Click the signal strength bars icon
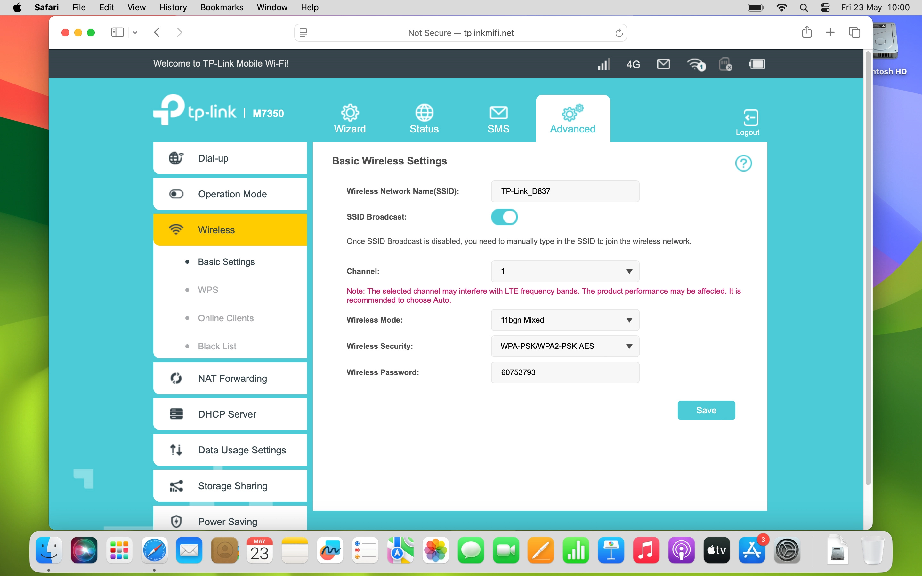922x576 pixels. click(x=603, y=64)
